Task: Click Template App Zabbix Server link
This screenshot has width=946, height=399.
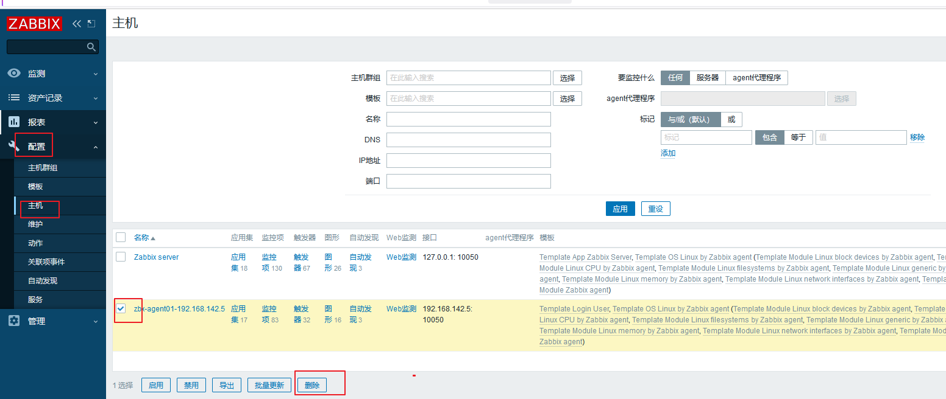Action: 586,257
